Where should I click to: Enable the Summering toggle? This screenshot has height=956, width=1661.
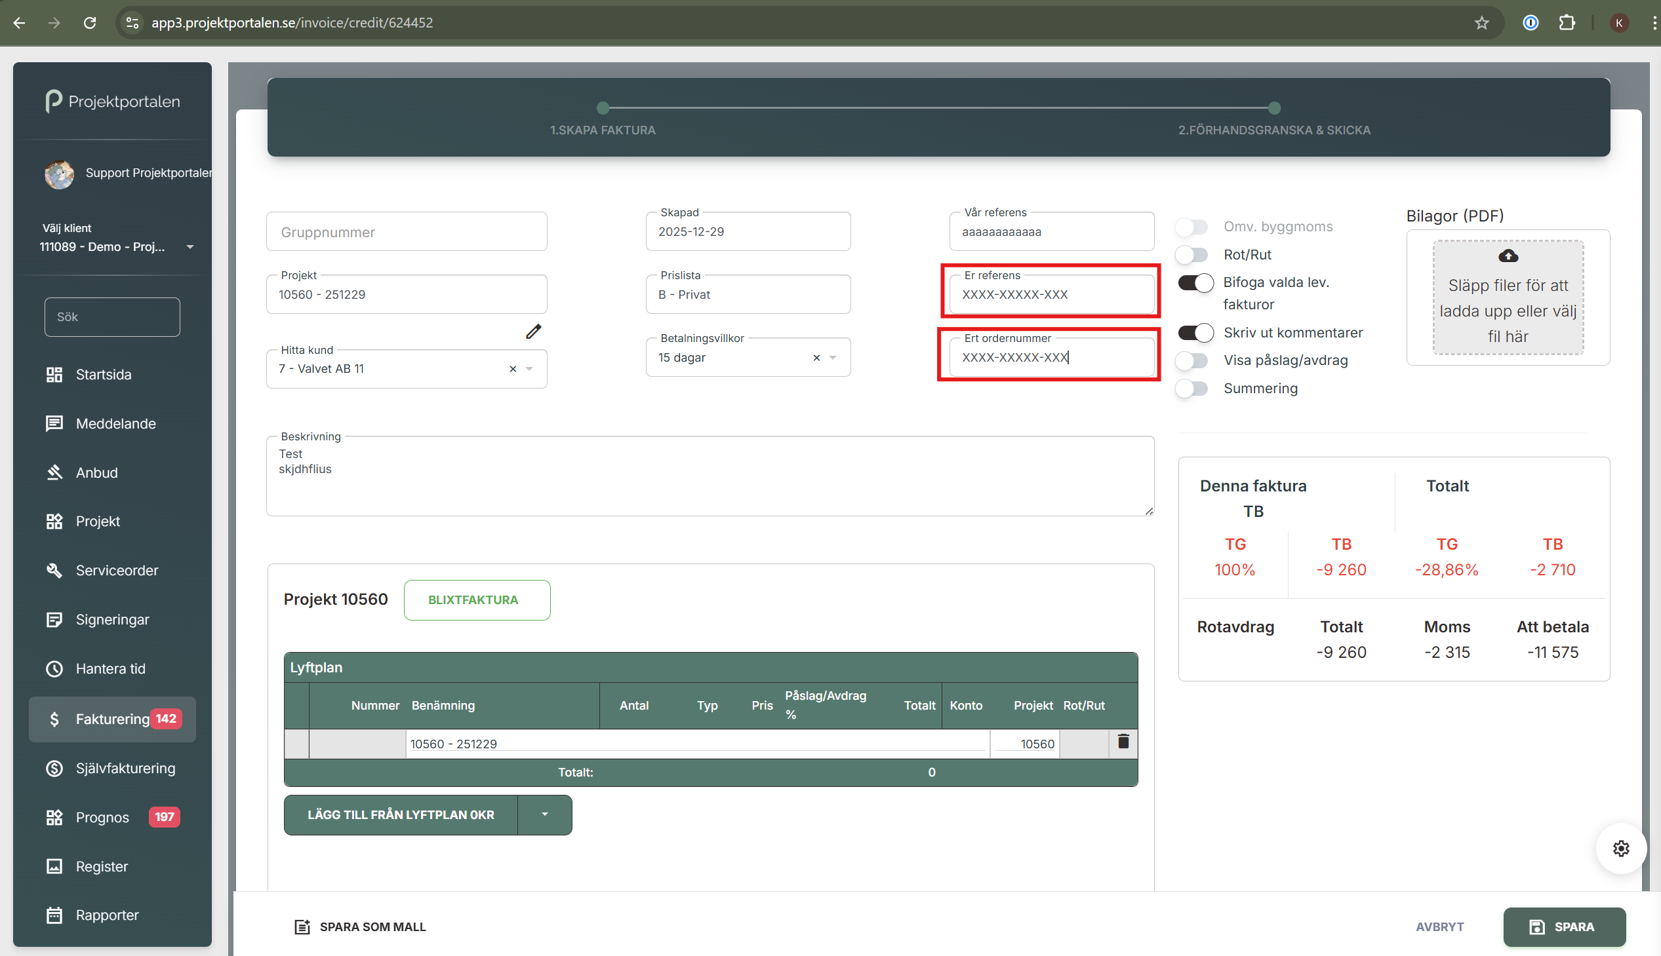(x=1192, y=389)
